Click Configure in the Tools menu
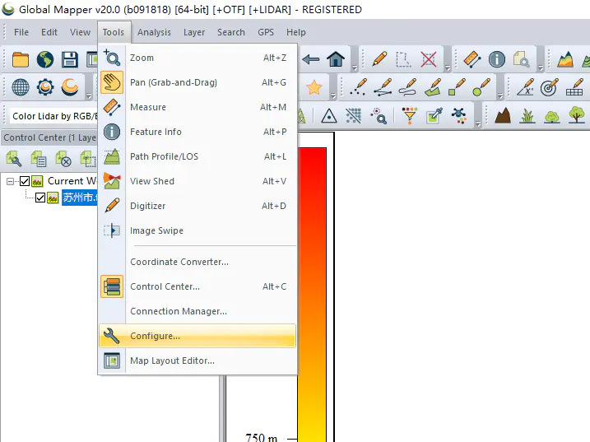 [x=197, y=336]
